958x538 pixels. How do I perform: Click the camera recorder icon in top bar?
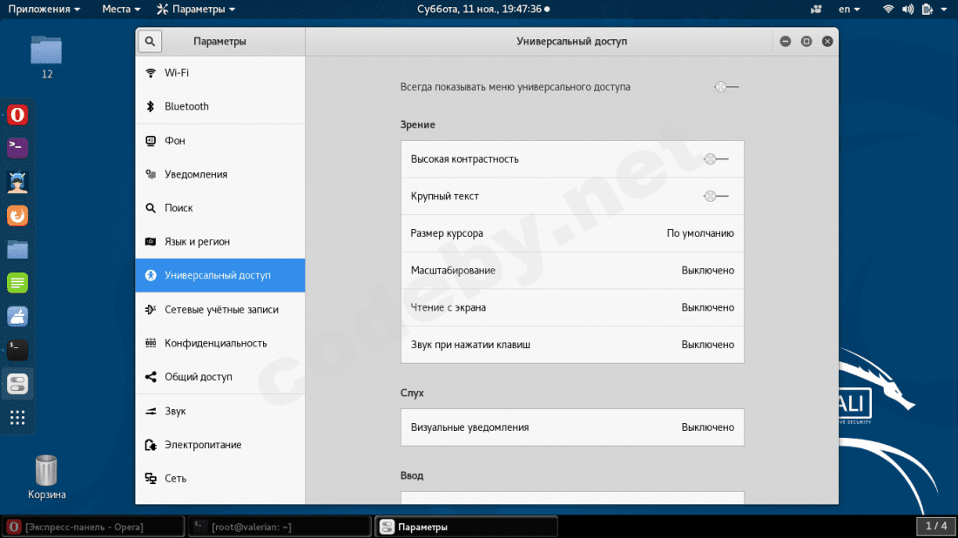tap(816, 10)
